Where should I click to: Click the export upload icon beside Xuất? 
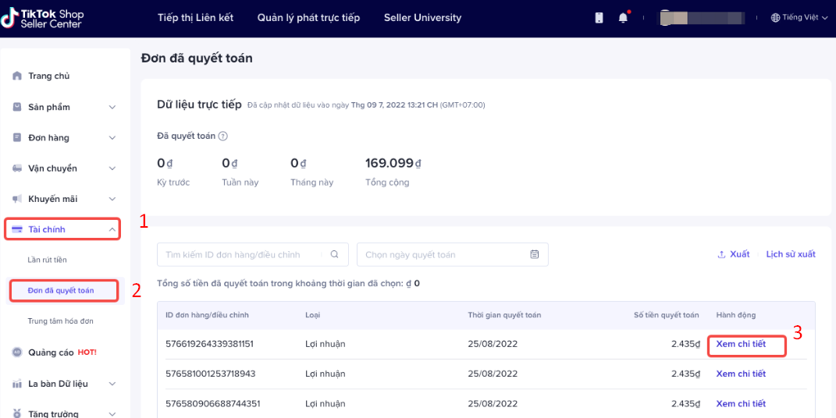tap(721, 254)
